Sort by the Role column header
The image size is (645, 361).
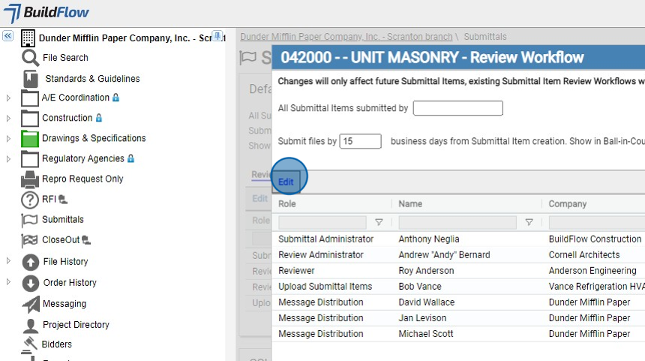[287, 203]
